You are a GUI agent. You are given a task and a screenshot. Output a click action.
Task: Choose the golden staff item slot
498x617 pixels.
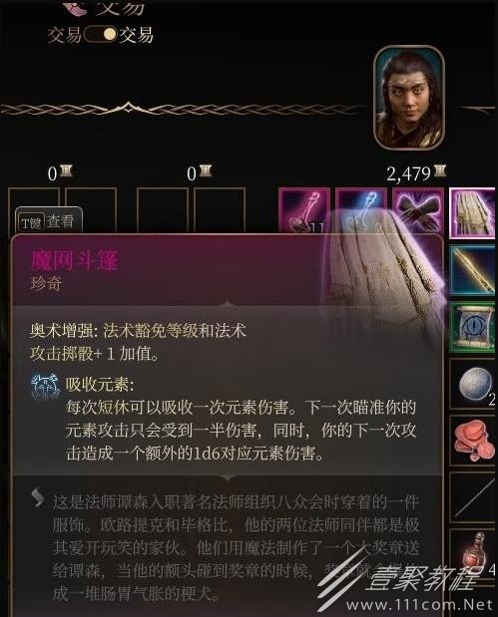(x=472, y=271)
